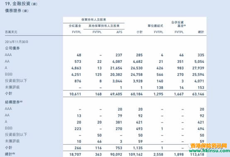Click the 單位連結式 column header

pos(155,26)
